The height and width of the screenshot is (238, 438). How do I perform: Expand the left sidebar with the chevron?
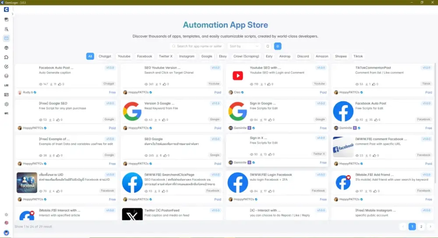click(x=13, y=14)
